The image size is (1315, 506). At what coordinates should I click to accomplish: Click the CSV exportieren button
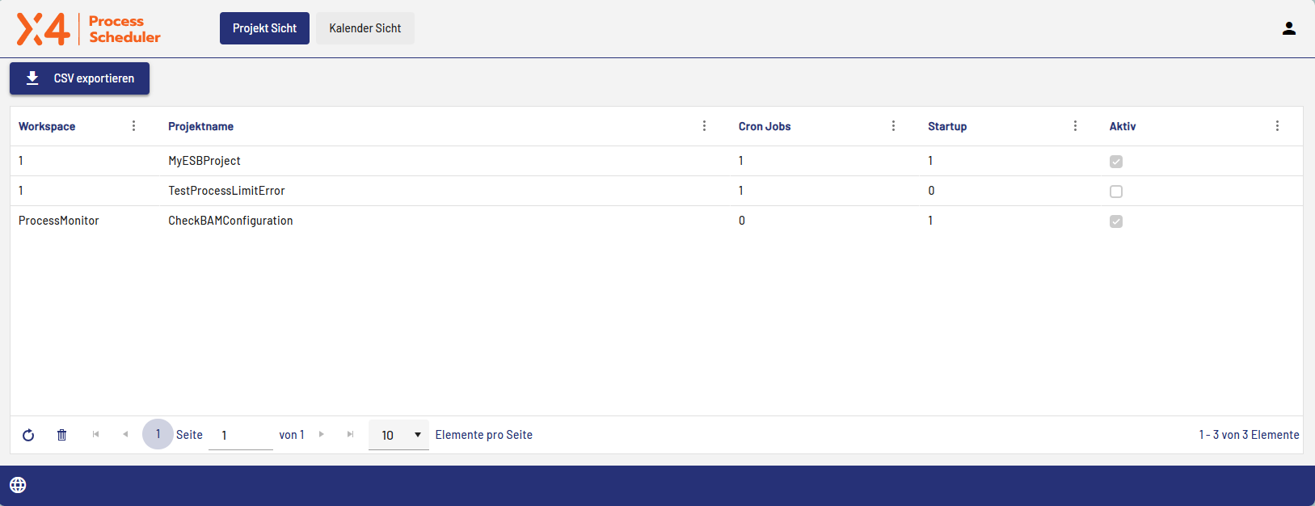pos(79,78)
